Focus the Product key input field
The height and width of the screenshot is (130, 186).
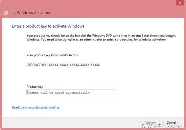71,93
